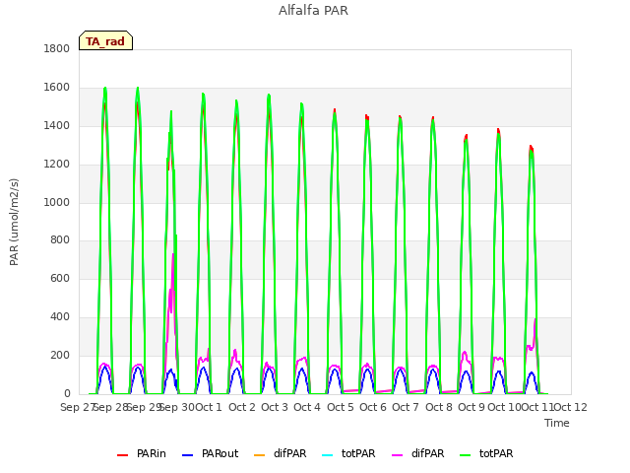
Task: Click the Oct 2 x-axis date label
Action: (x=242, y=407)
